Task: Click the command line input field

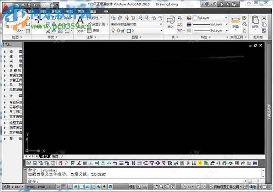Action: (136, 181)
